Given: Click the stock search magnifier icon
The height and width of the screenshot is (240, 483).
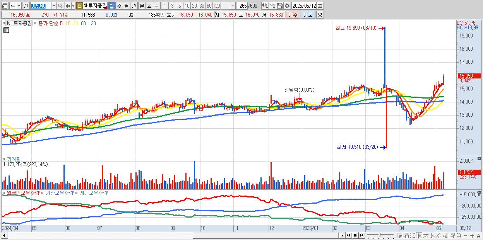Looking at the screenshot, I should coord(60,6).
